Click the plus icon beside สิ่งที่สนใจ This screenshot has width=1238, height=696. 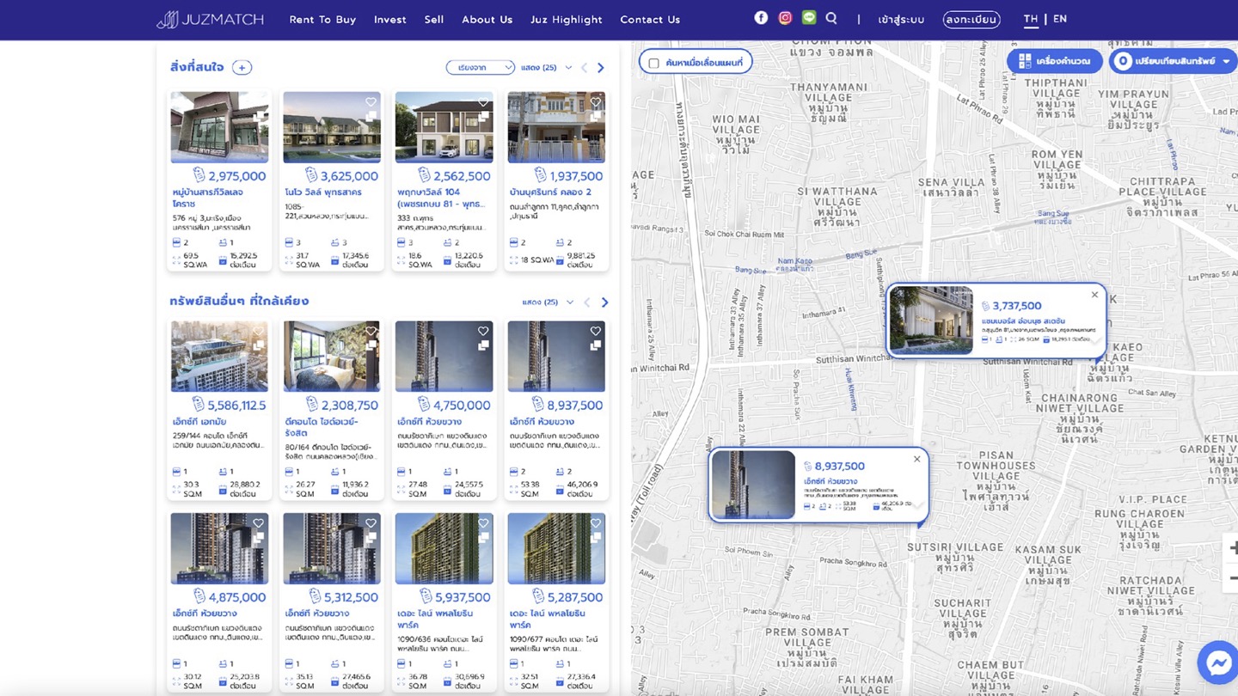point(242,67)
